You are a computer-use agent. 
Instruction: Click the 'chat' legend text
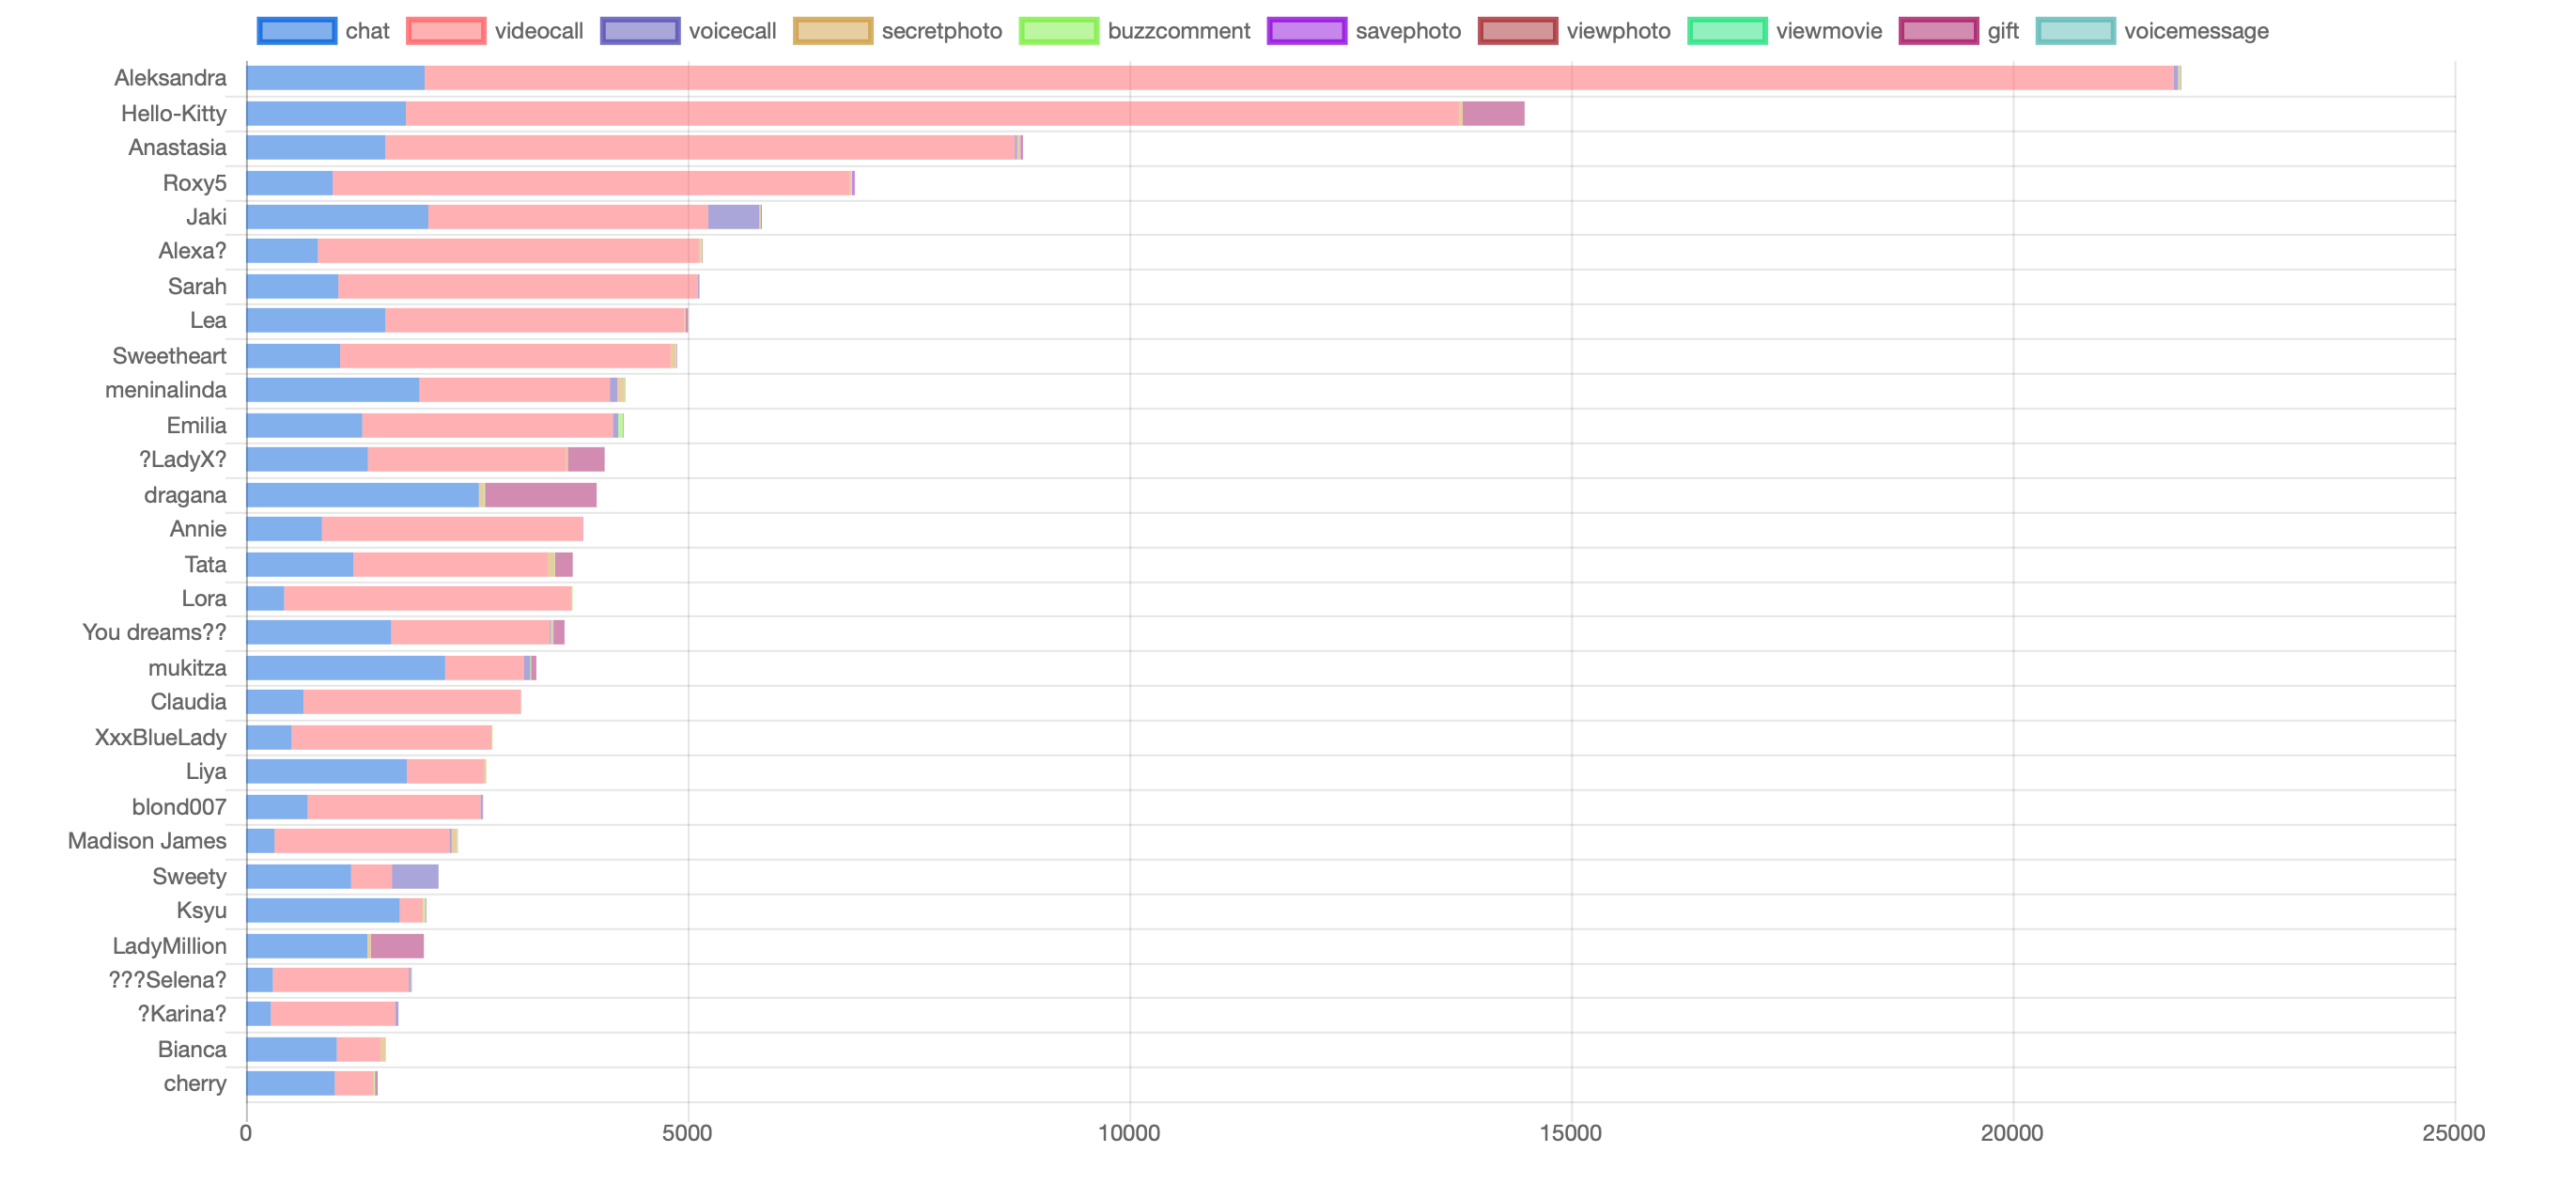[x=368, y=31]
